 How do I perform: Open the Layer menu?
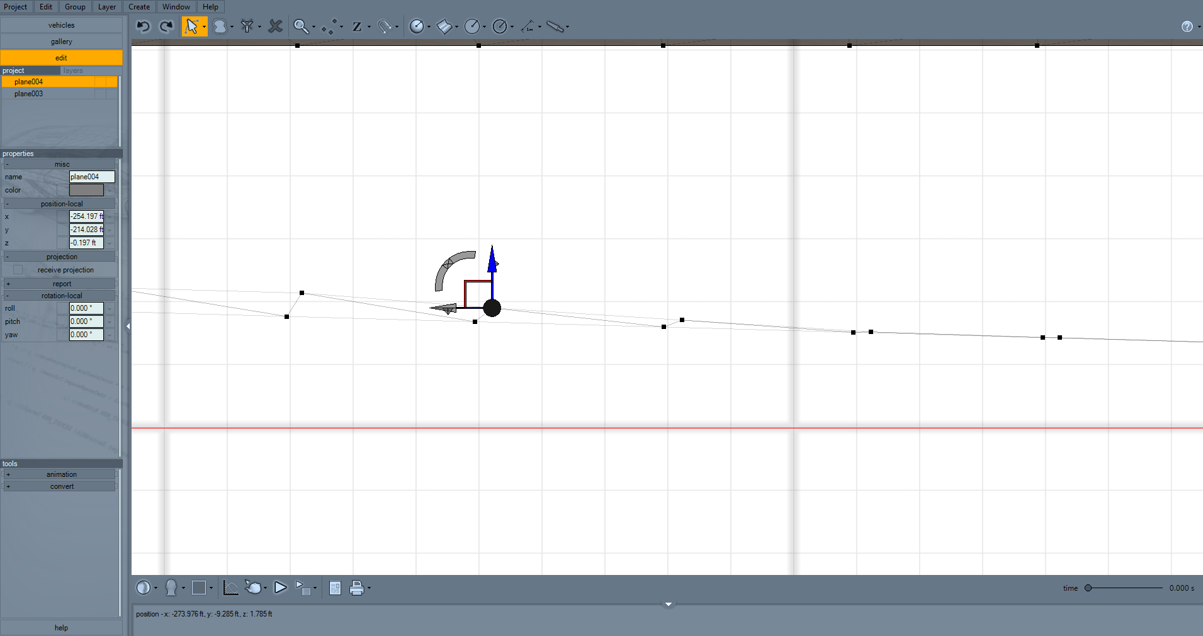point(107,7)
